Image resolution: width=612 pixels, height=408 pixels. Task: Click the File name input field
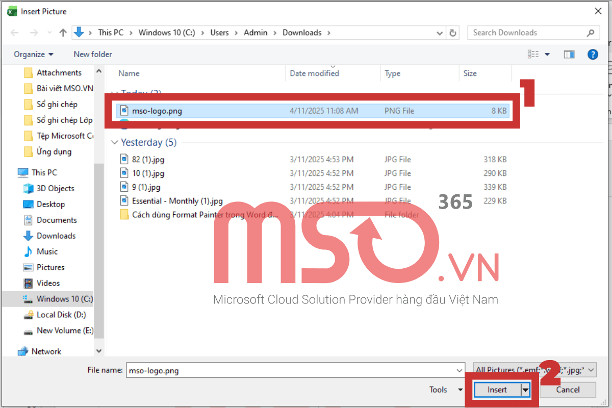click(x=291, y=370)
